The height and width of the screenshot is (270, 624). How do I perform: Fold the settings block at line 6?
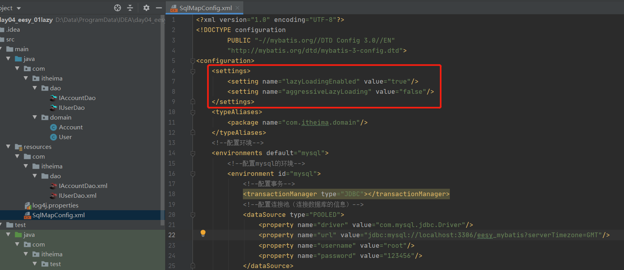(193, 71)
